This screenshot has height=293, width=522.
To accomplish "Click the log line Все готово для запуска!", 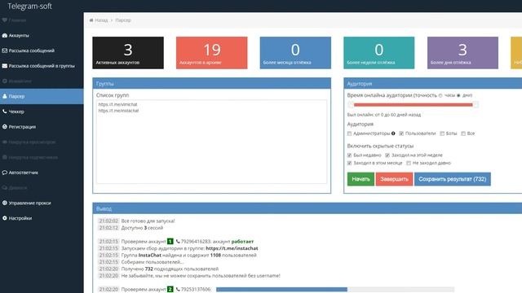I will [148, 221].
